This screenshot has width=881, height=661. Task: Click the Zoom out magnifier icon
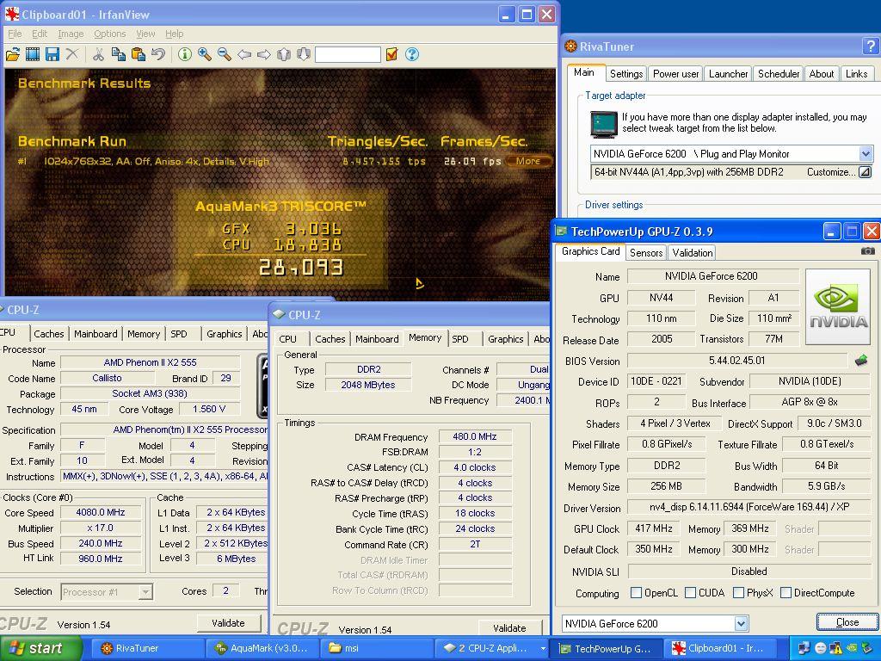[x=225, y=54]
